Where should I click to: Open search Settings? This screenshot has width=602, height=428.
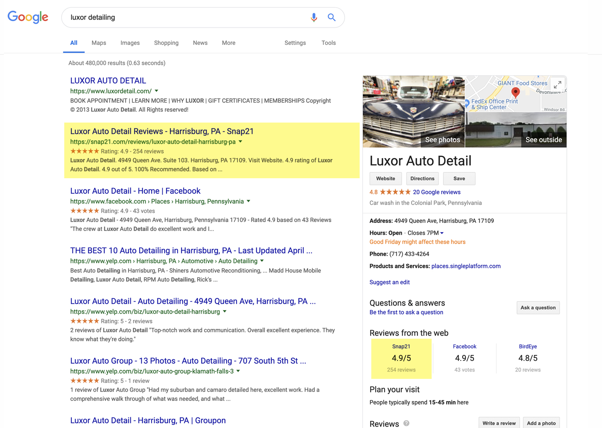point(295,43)
